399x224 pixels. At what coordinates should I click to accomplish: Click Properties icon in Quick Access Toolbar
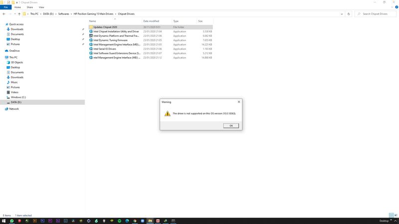point(8,2)
